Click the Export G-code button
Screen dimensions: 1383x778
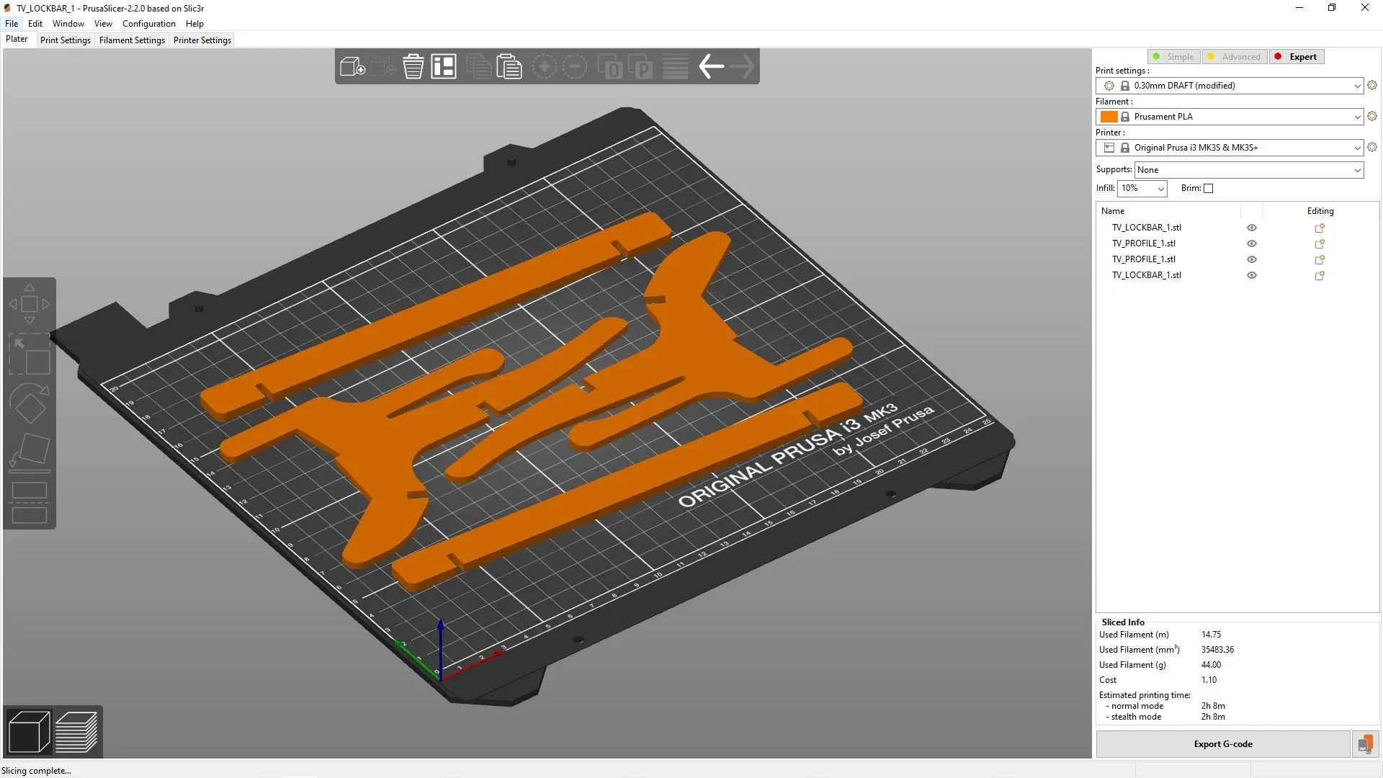point(1223,744)
